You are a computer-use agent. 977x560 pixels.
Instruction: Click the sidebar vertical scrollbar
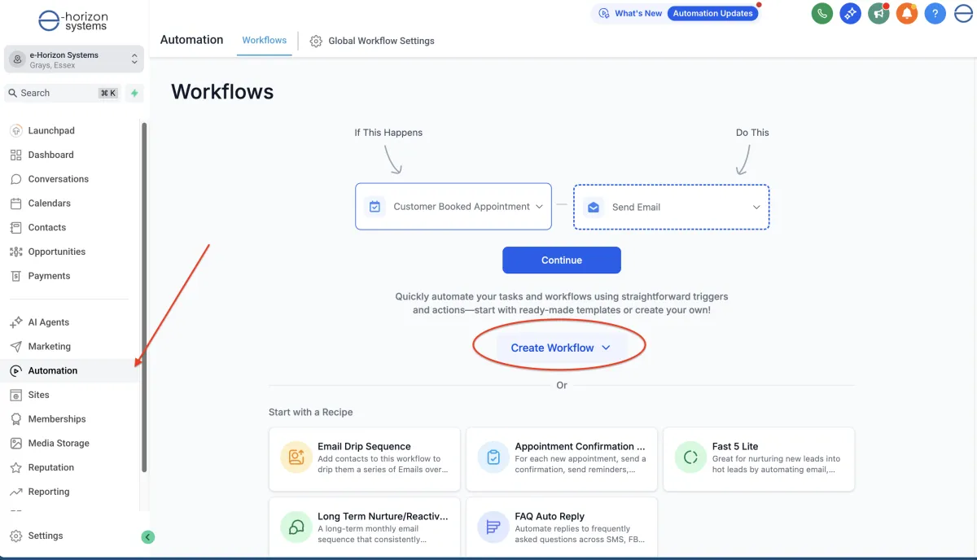click(x=144, y=297)
